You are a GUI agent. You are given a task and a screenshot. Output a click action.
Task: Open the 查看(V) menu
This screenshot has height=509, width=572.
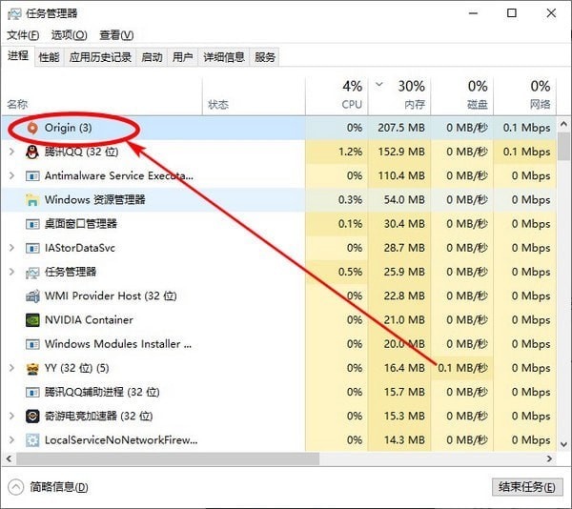click(x=116, y=35)
